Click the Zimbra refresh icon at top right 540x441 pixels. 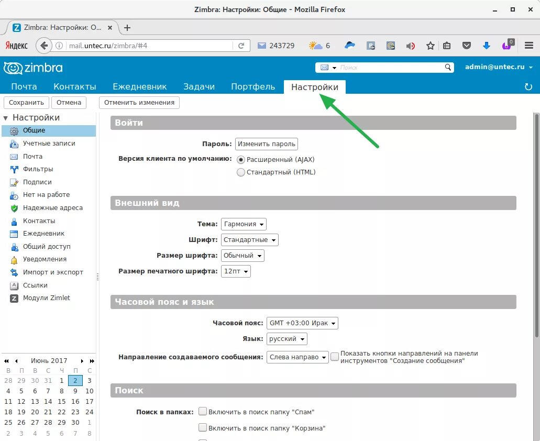tap(528, 87)
